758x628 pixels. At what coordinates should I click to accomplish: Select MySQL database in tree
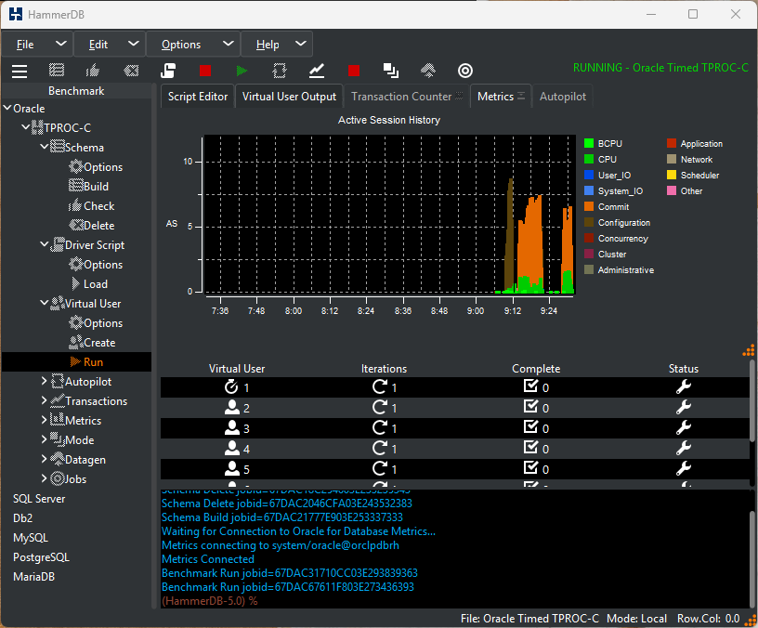31,538
